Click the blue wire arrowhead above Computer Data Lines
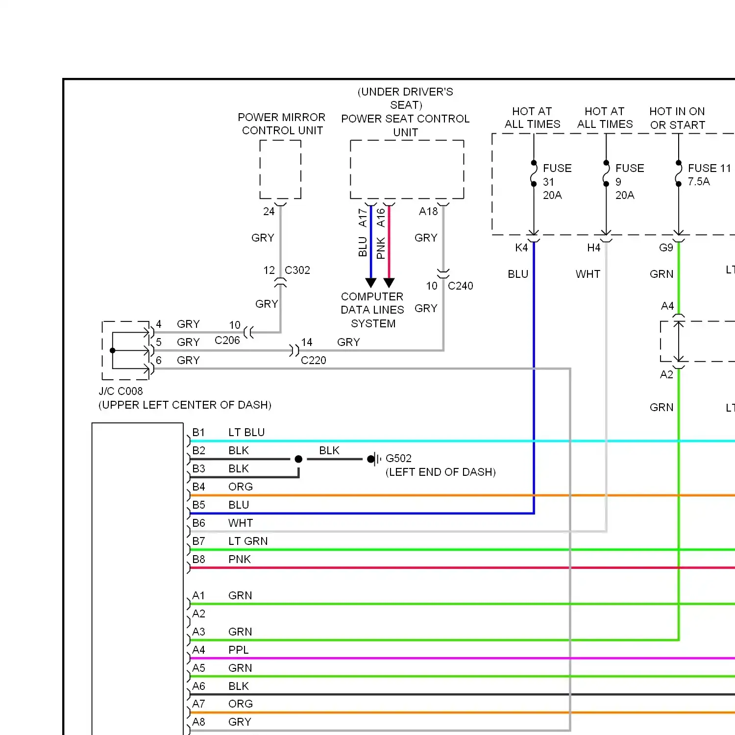 click(x=371, y=283)
